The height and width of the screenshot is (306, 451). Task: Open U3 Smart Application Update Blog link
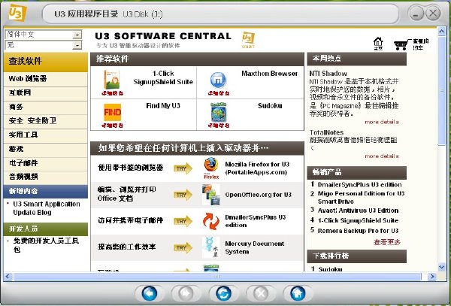[47, 208]
